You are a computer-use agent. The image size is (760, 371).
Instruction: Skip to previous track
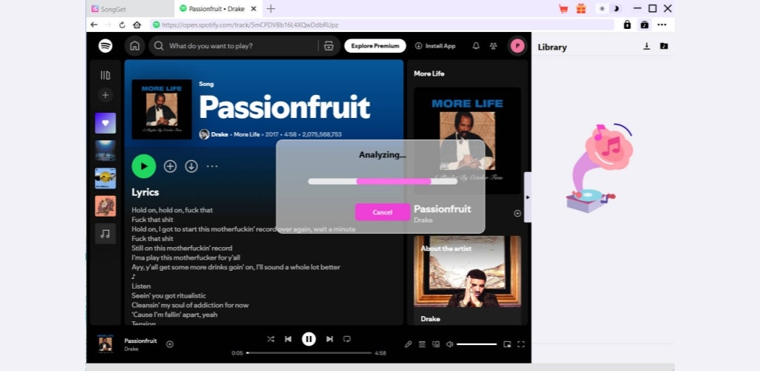(288, 339)
